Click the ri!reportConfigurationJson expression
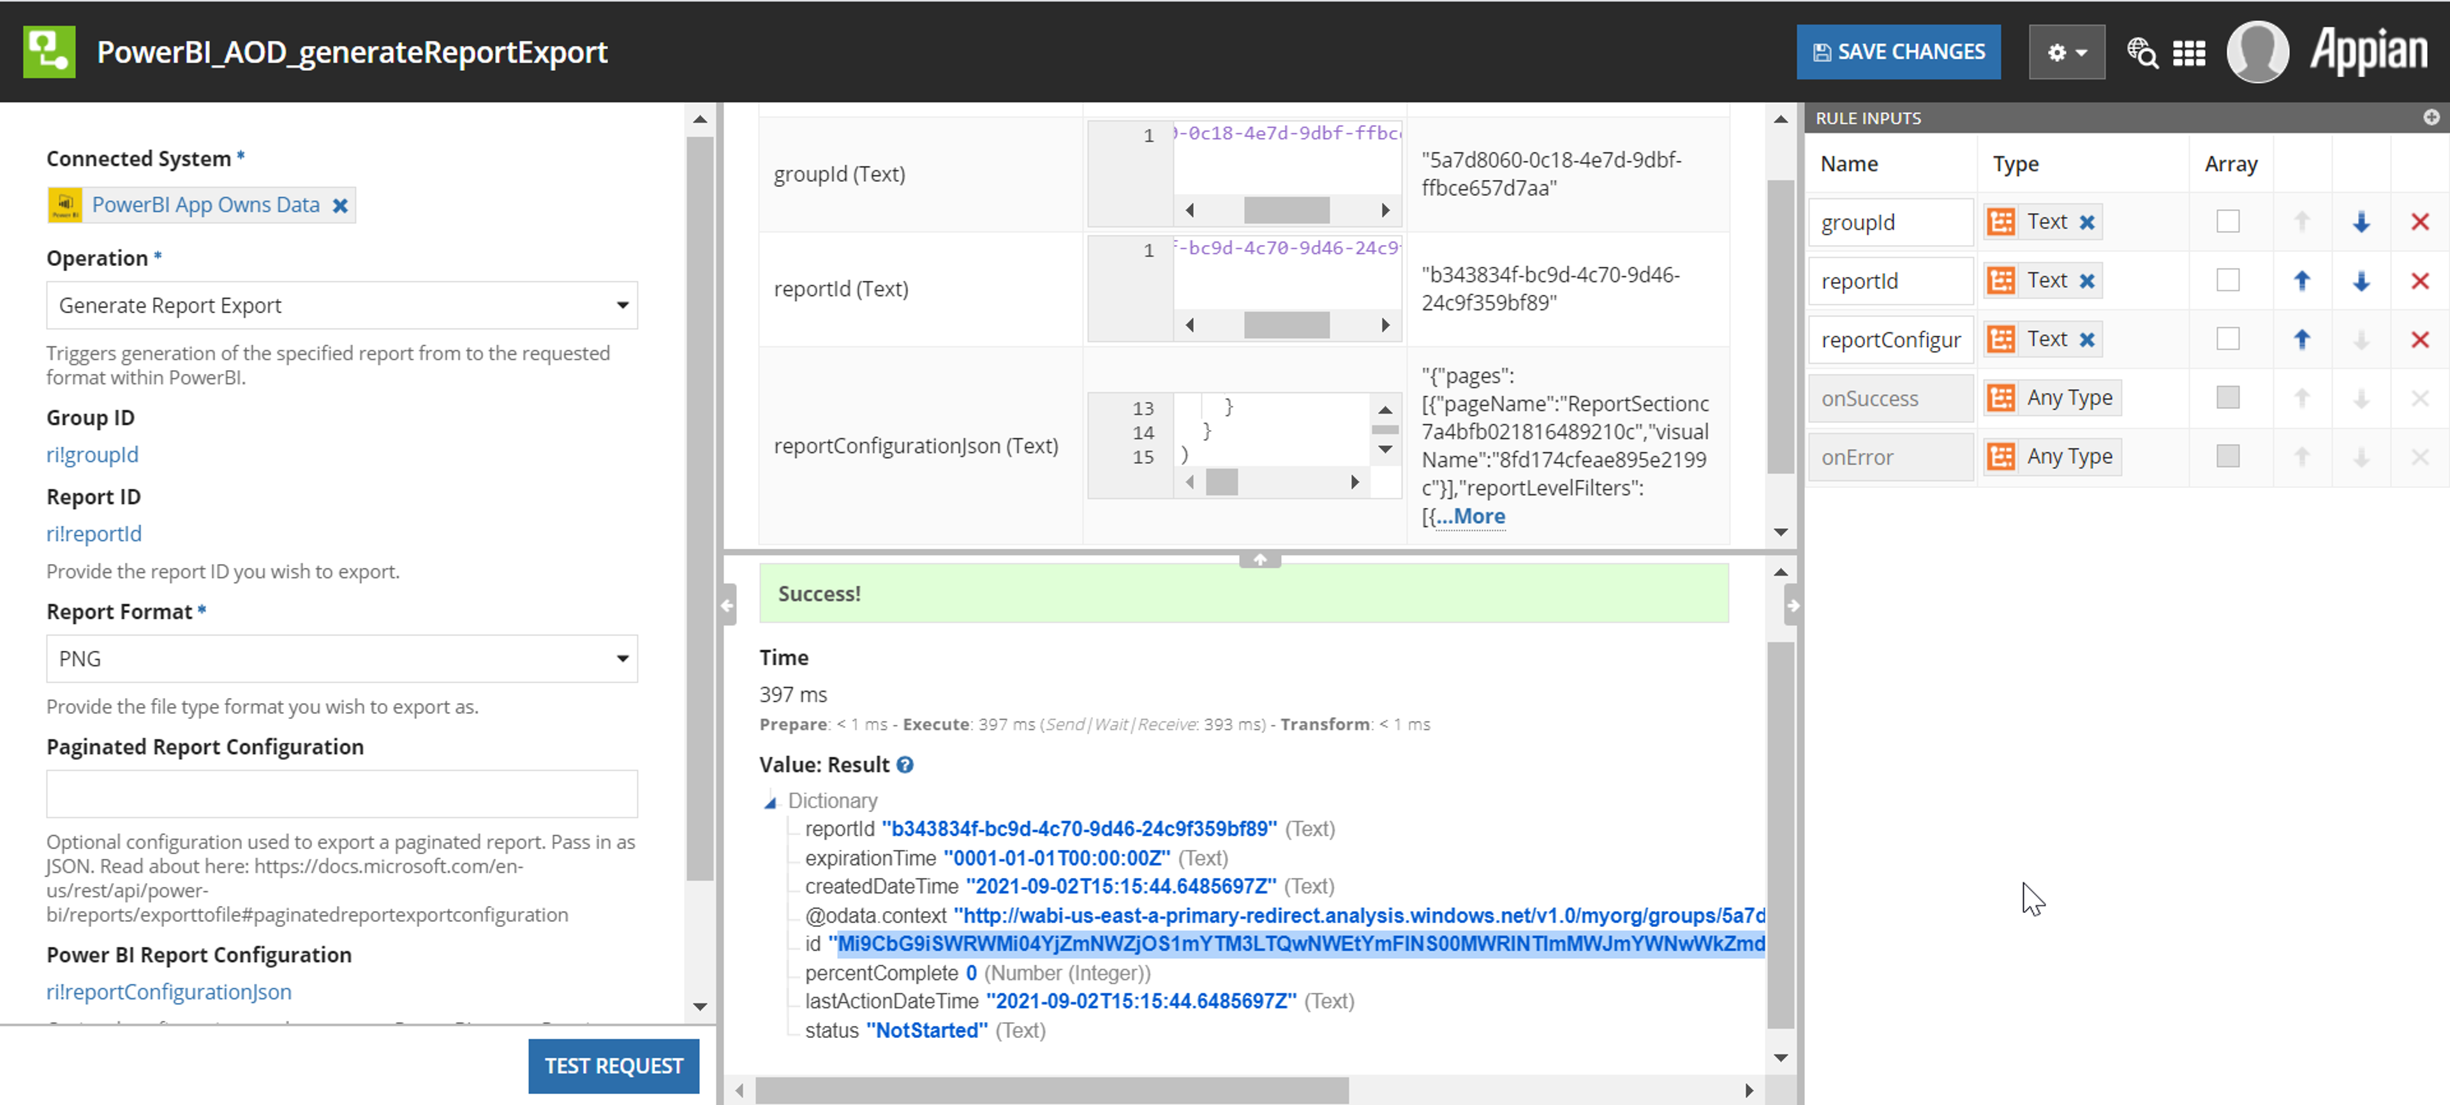This screenshot has height=1105, width=2450. pyautogui.click(x=169, y=992)
